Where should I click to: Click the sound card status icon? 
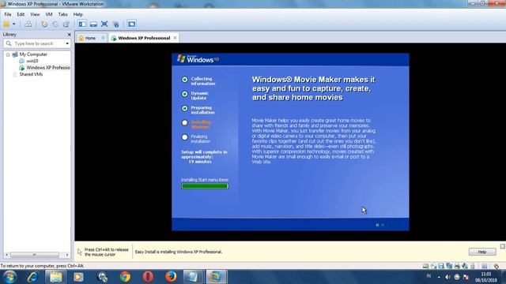point(465,267)
